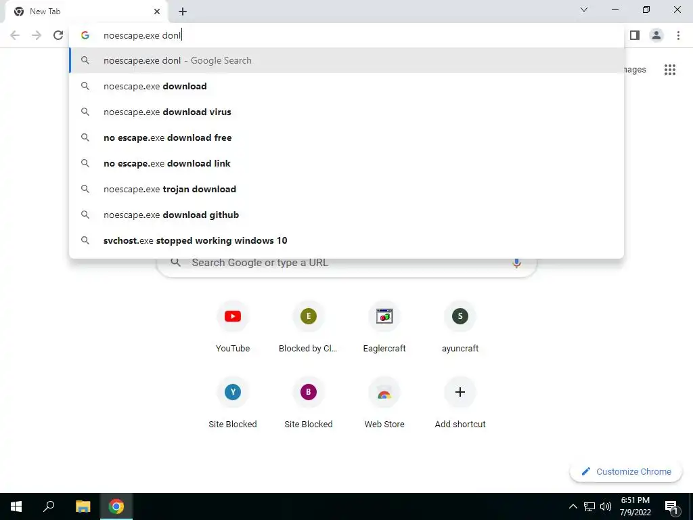Show hidden system tray icons
This screenshot has width=693, height=520.
(573, 506)
